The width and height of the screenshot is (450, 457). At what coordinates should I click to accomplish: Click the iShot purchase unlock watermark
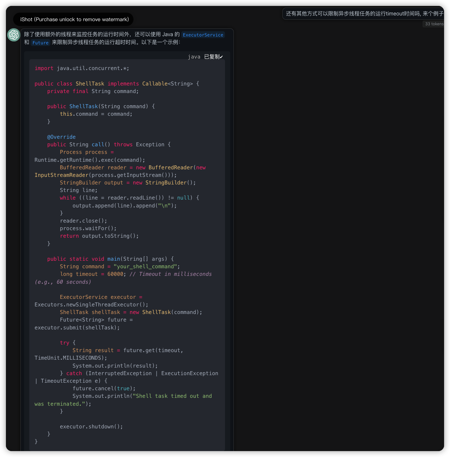pos(74,19)
